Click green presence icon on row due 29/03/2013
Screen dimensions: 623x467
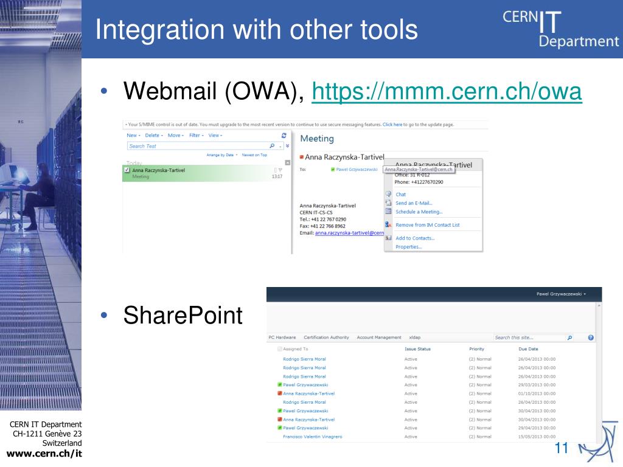tap(280, 385)
